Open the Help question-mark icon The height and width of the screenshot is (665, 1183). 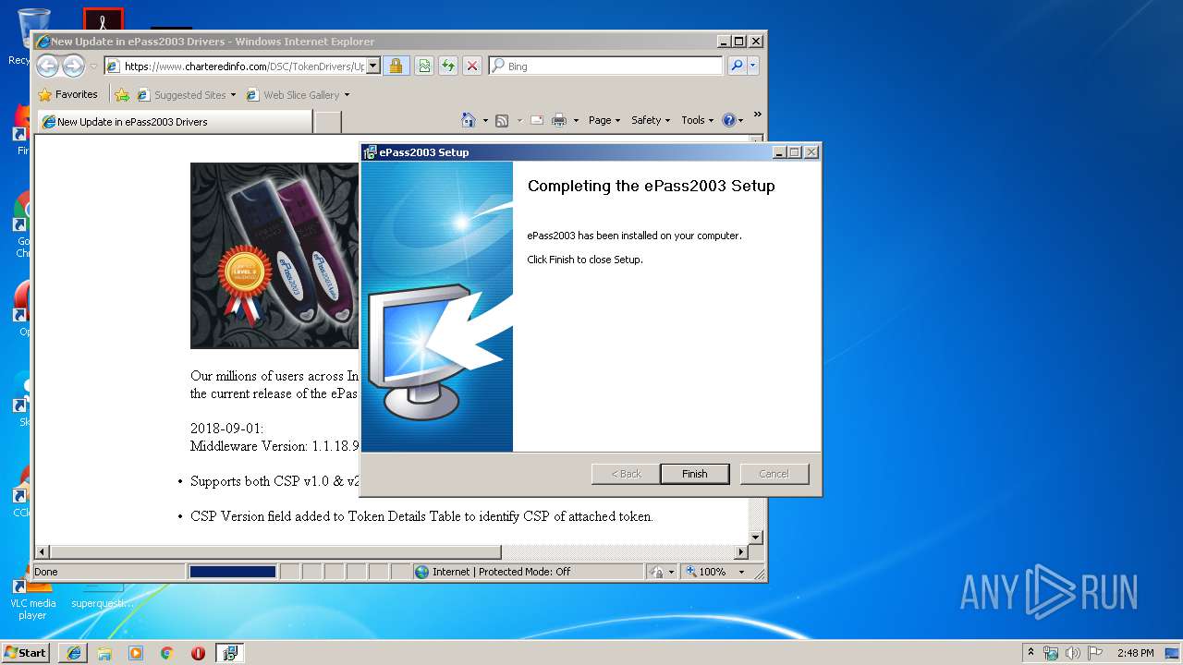[x=728, y=120]
